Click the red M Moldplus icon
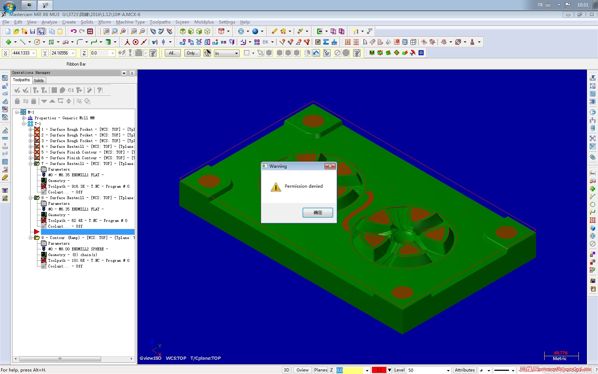The height and width of the screenshot is (374, 598). click(372, 53)
